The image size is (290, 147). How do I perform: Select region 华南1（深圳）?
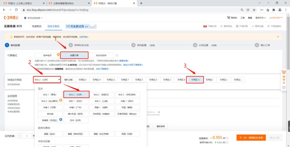(x=127, y=101)
